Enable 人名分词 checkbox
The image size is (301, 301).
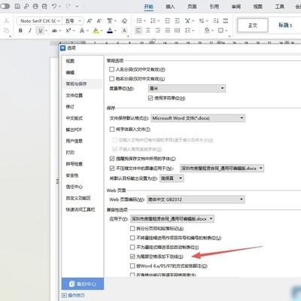point(112,69)
